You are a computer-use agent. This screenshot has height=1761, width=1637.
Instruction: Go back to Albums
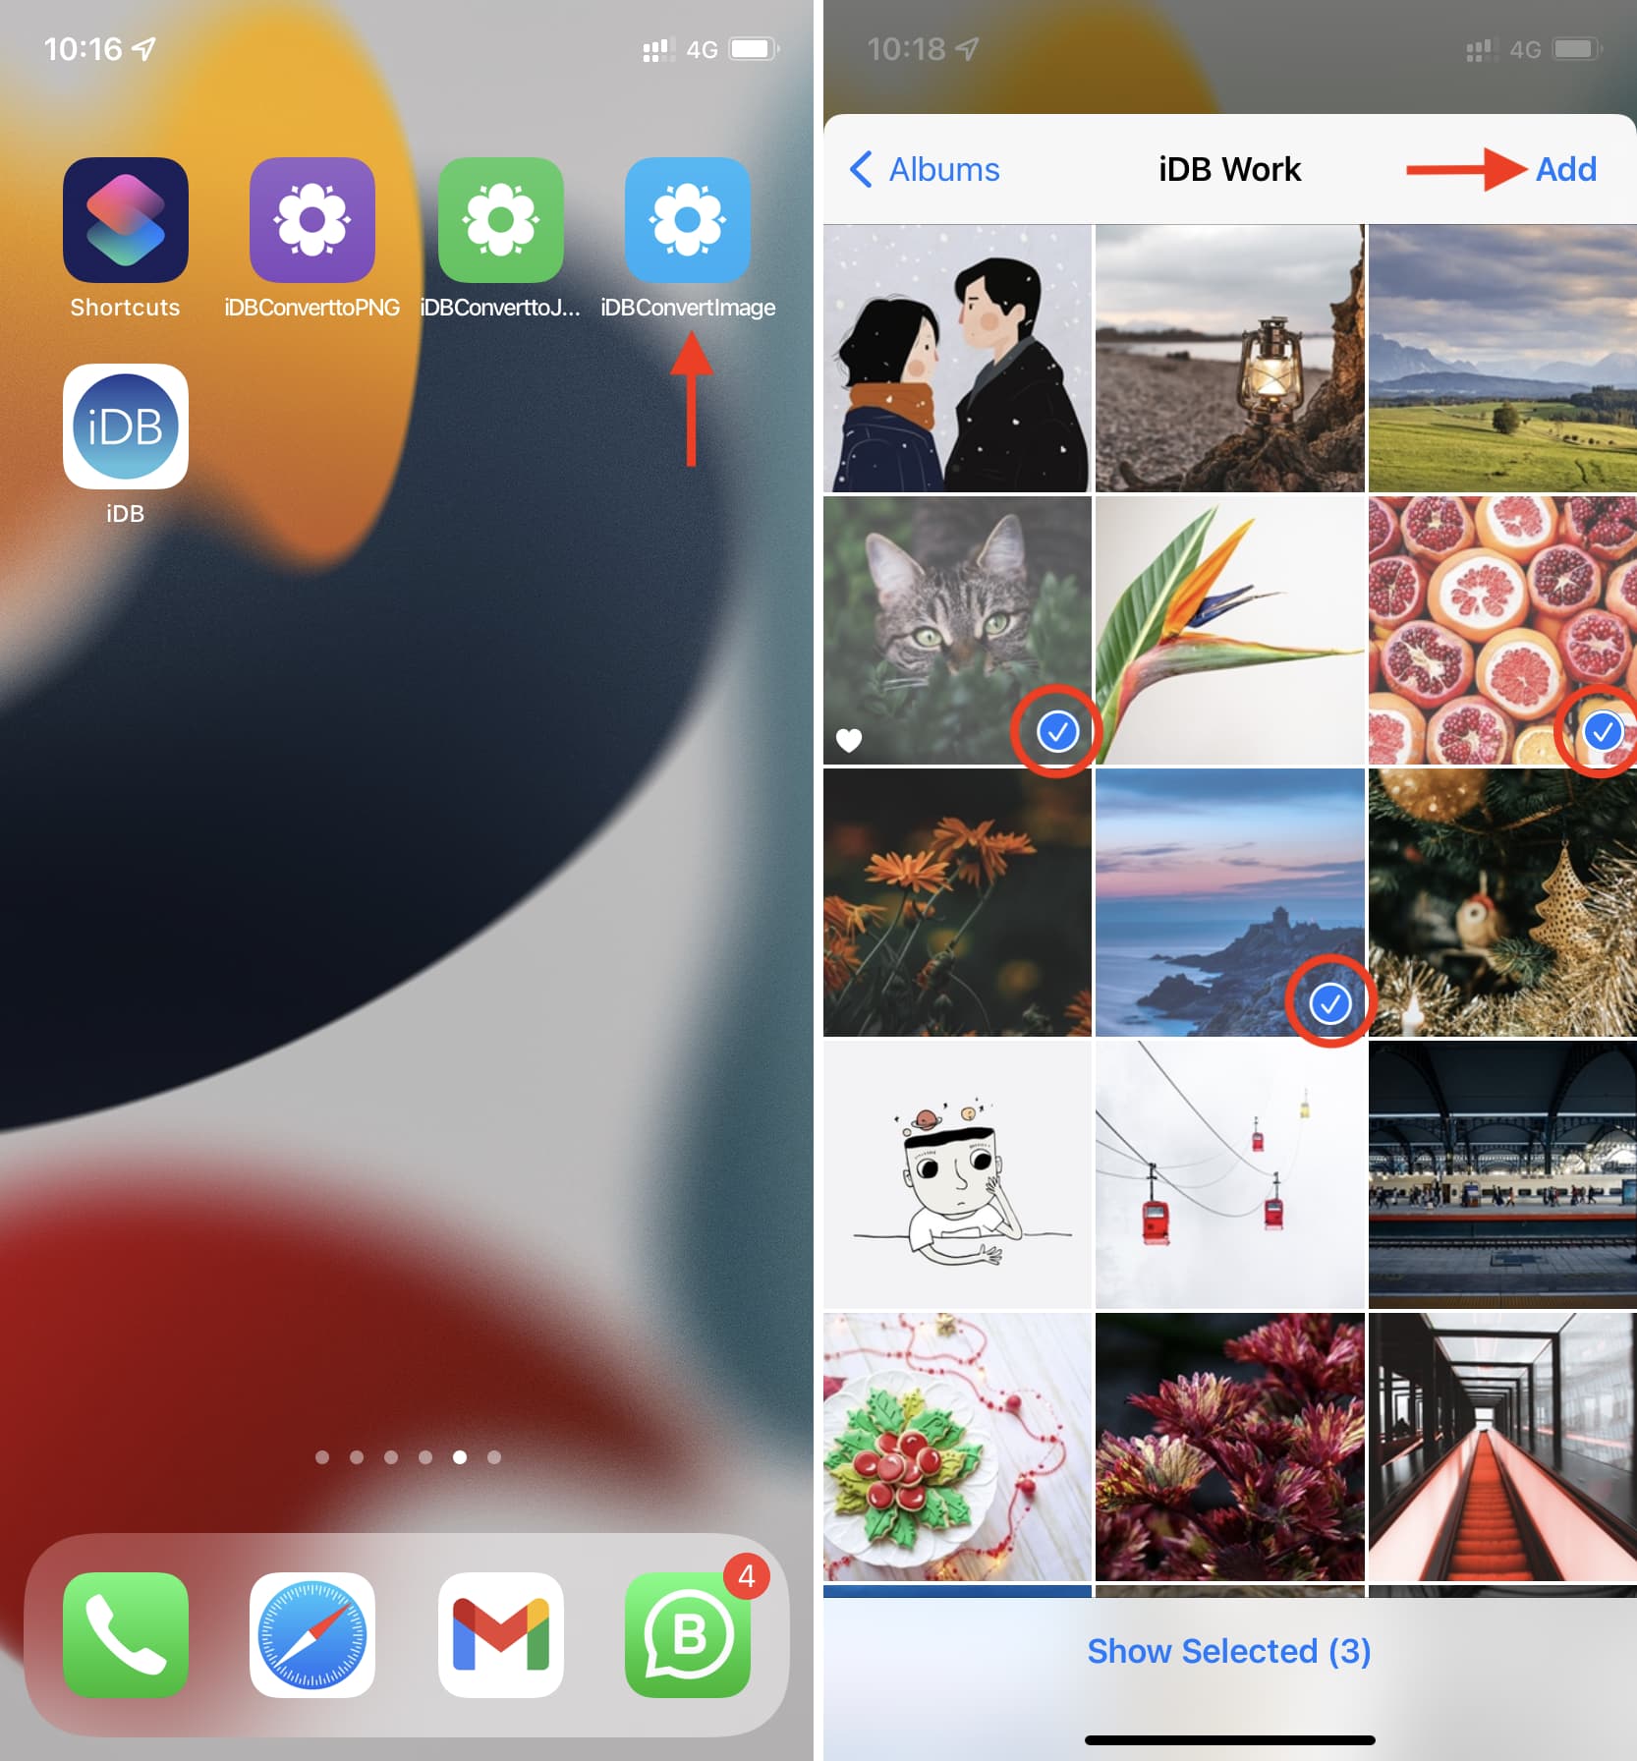tap(924, 169)
